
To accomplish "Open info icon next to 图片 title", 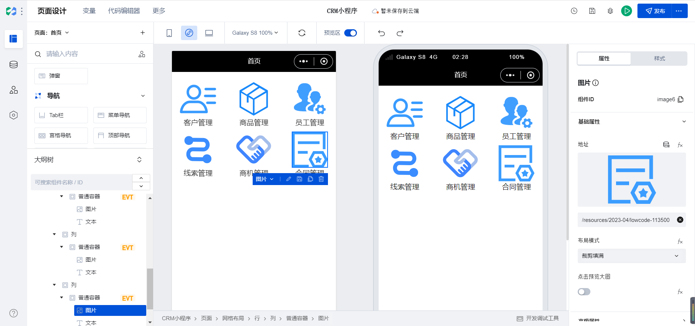I will 595,83.
